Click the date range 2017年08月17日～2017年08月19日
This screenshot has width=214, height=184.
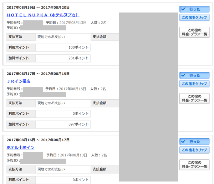click(38, 74)
